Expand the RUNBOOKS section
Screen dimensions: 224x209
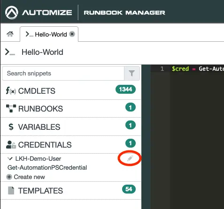[71, 109]
